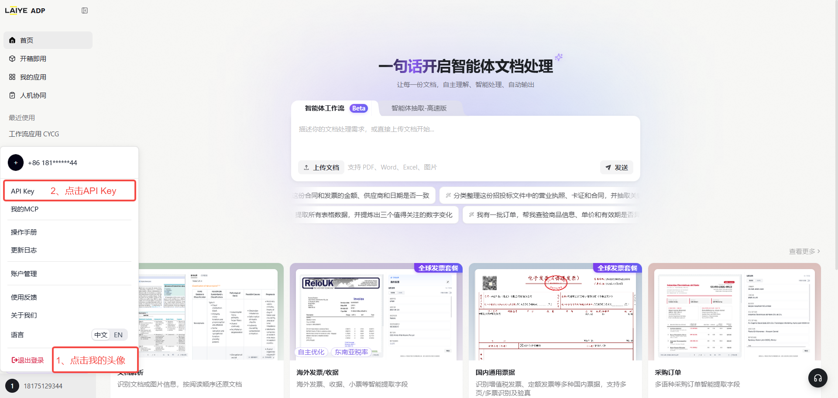This screenshot has width=838, height=398.
Task: Open 人机协同 in sidebar
Action: [48, 95]
